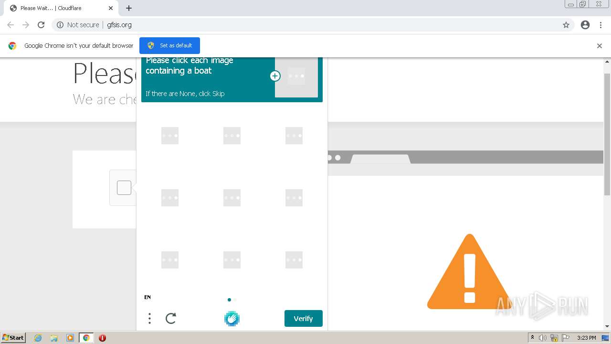Open the red Opera-style taskbar icon
The image size is (611, 344).
[102, 338]
